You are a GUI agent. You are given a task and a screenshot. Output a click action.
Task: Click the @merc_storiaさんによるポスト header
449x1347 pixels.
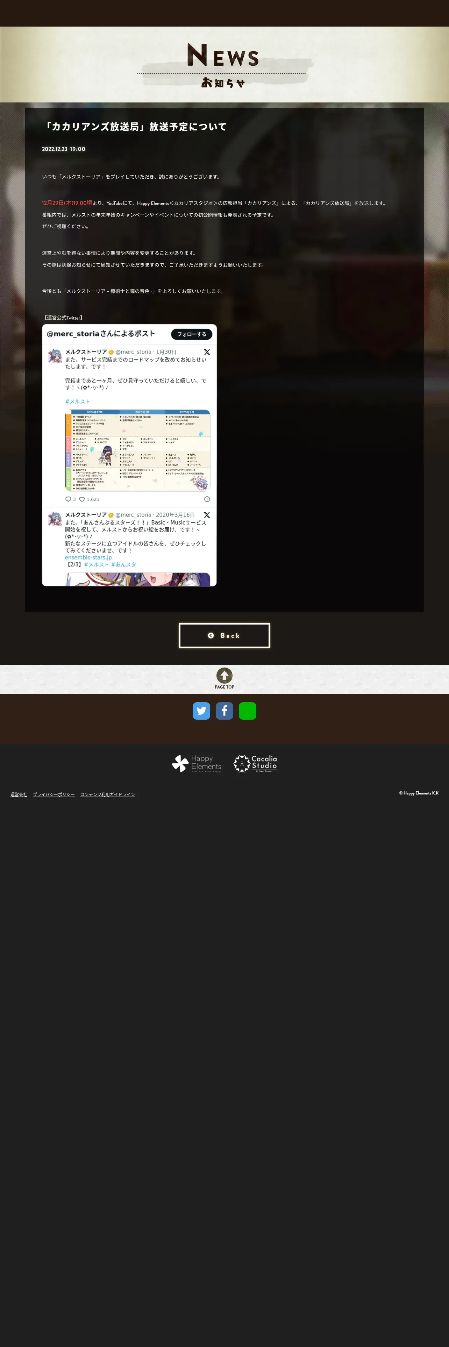[101, 334]
